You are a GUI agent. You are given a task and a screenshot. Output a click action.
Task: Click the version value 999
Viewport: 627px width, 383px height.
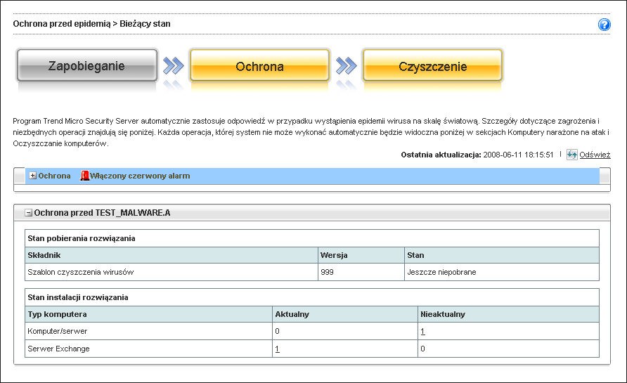coord(327,272)
